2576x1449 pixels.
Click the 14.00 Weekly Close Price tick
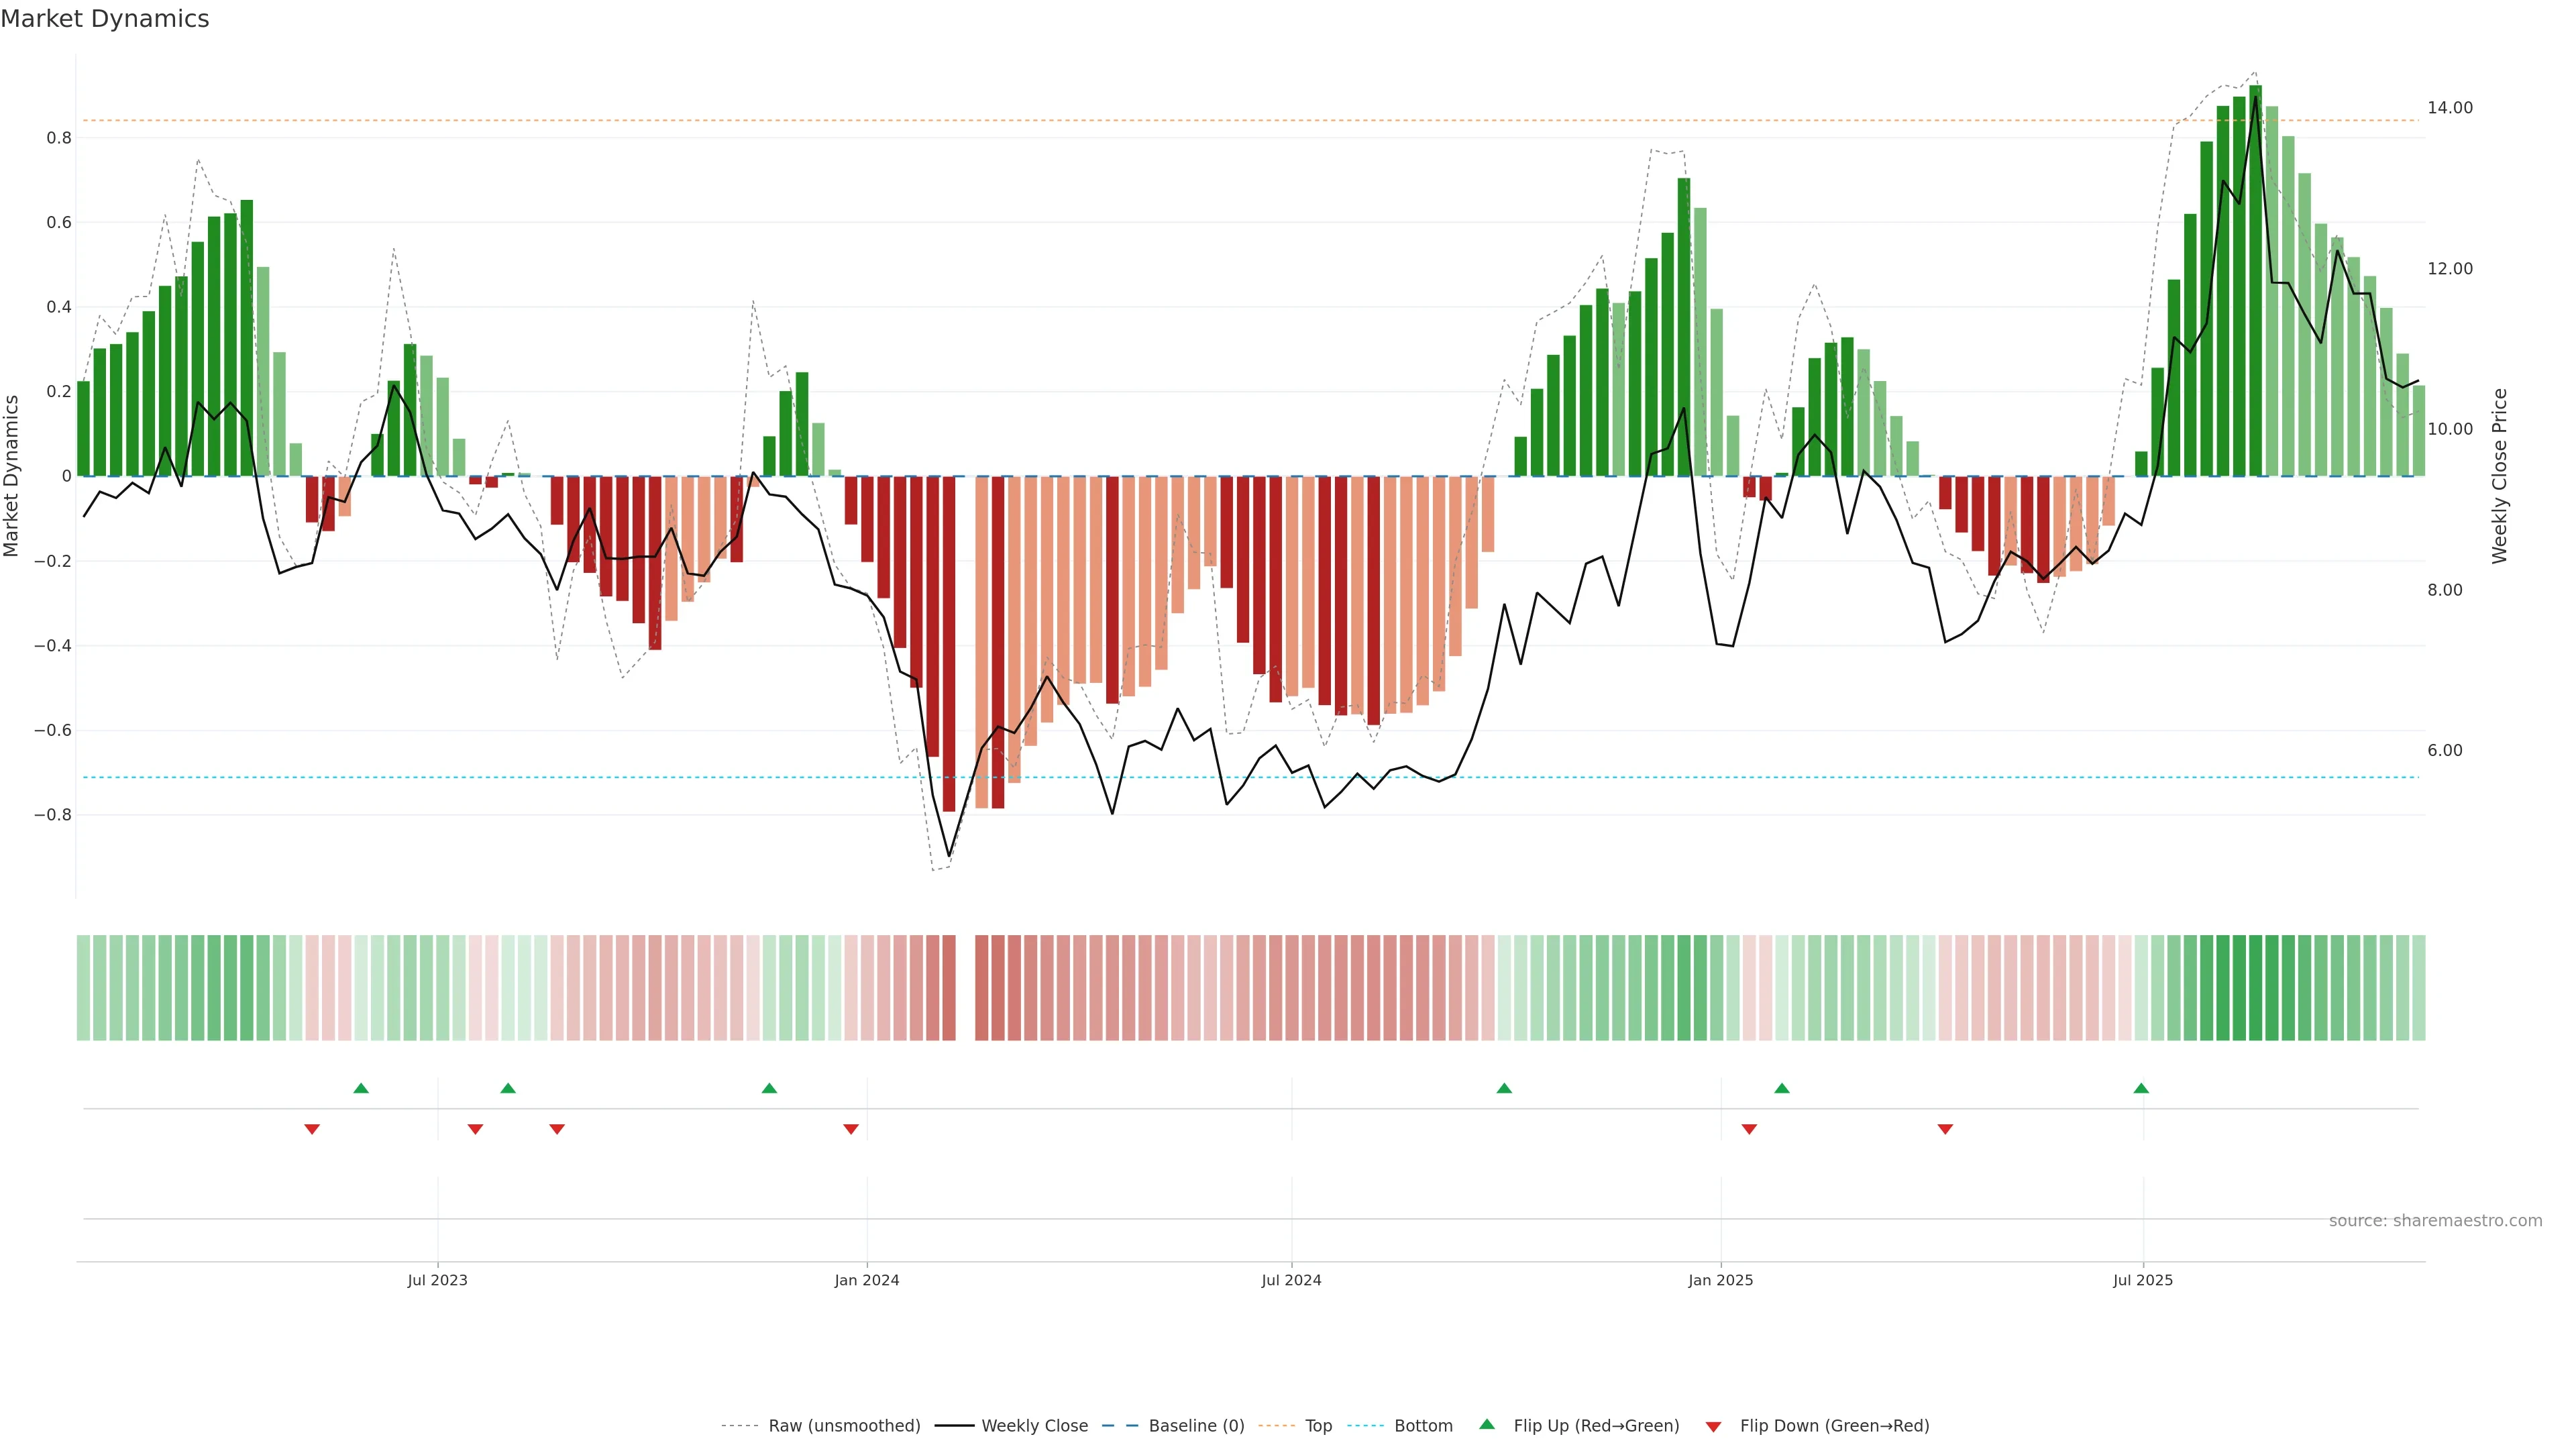2450,108
